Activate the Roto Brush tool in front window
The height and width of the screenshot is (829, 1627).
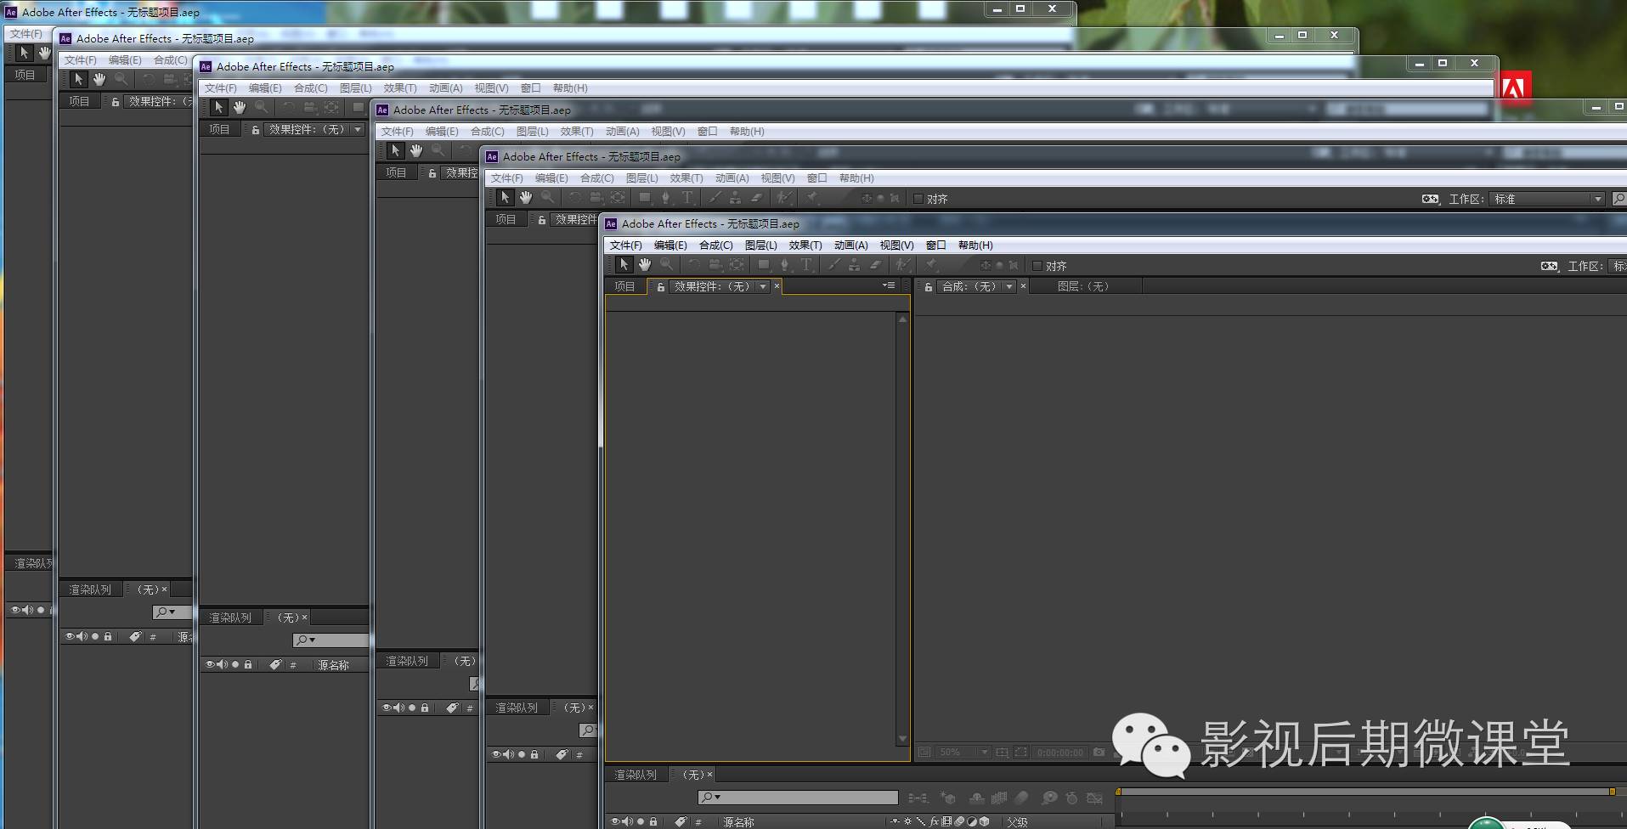click(x=903, y=265)
